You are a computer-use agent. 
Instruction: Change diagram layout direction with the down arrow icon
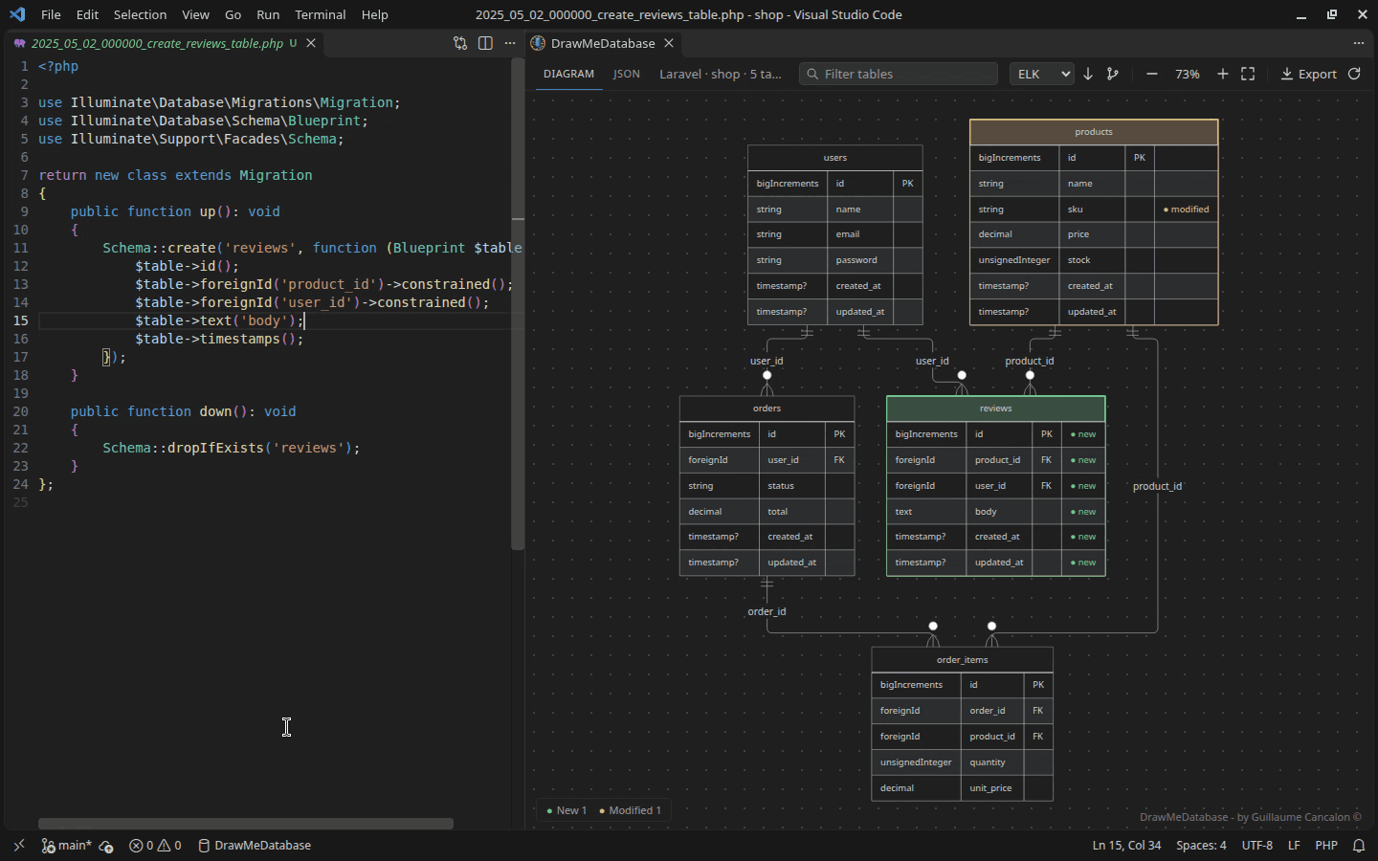click(x=1088, y=74)
